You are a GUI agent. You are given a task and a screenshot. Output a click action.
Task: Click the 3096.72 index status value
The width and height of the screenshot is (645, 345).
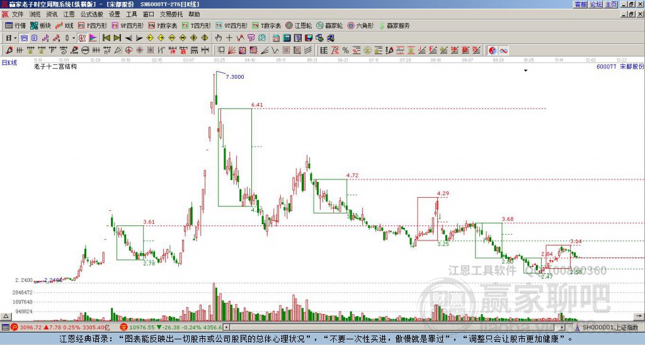coord(31,327)
